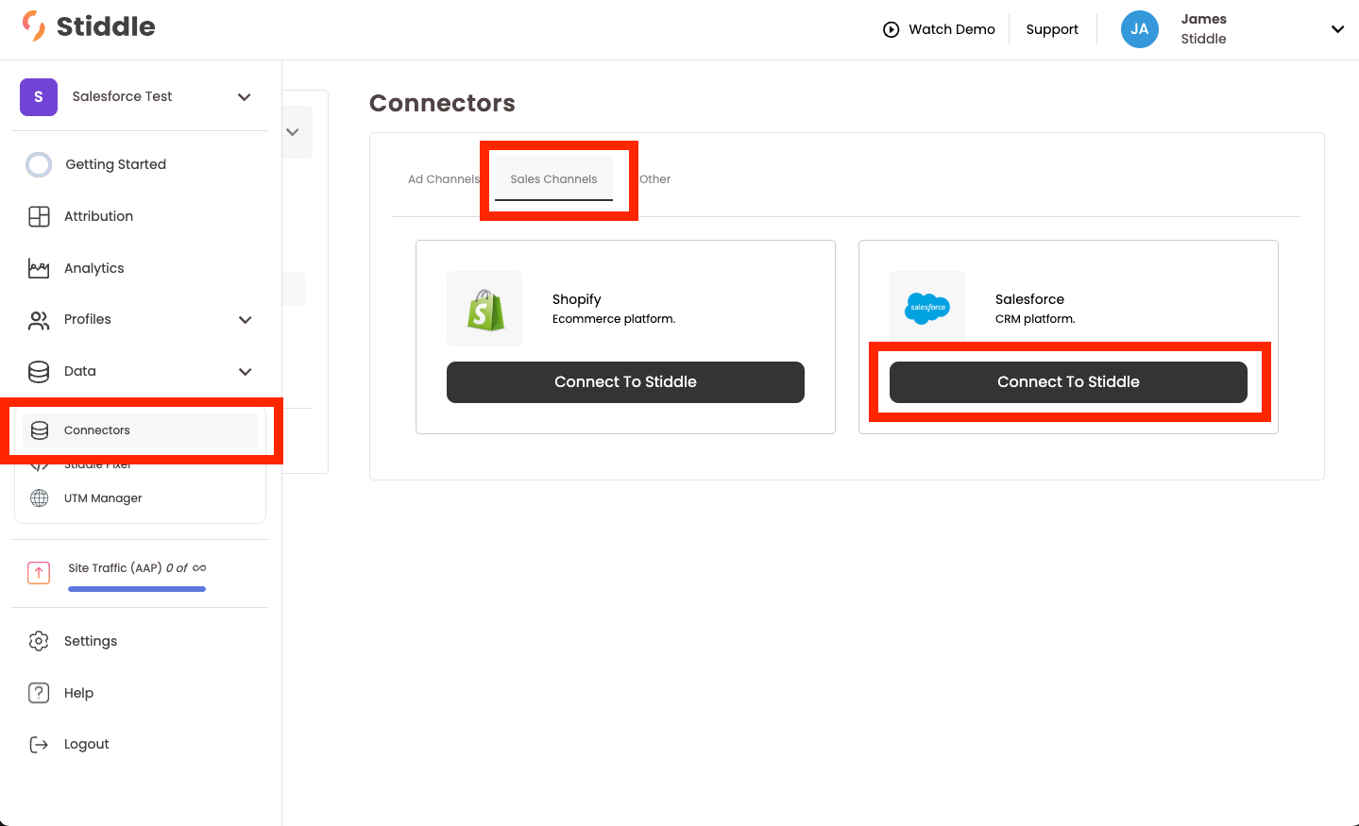Expand the James Stiddle account dropdown
This screenshot has height=826, width=1359.
click(x=1337, y=29)
